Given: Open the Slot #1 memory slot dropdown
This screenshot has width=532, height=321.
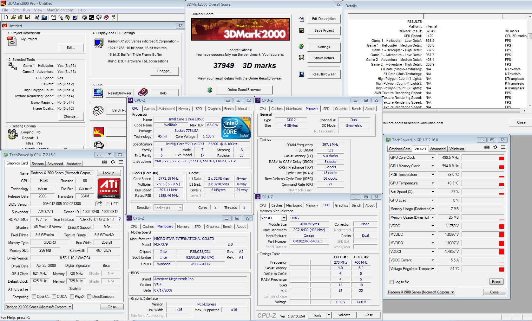Looking at the screenshot, I should (273, 218).
